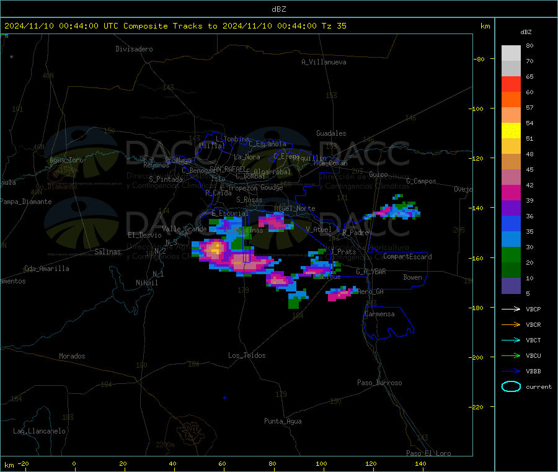Click the S_Pintada map label
This screenshot has width=558, height=472.
click(166, 179)
